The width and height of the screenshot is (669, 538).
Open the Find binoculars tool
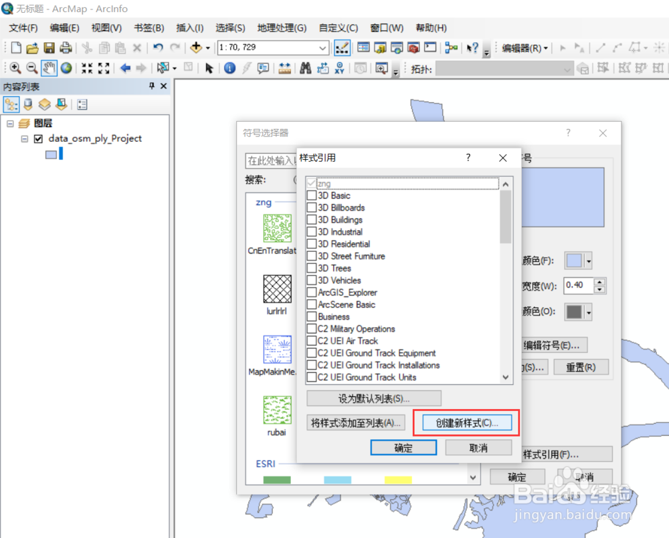306,68
